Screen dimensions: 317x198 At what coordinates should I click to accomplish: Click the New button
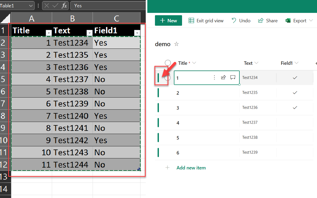[x=168, y=20]
